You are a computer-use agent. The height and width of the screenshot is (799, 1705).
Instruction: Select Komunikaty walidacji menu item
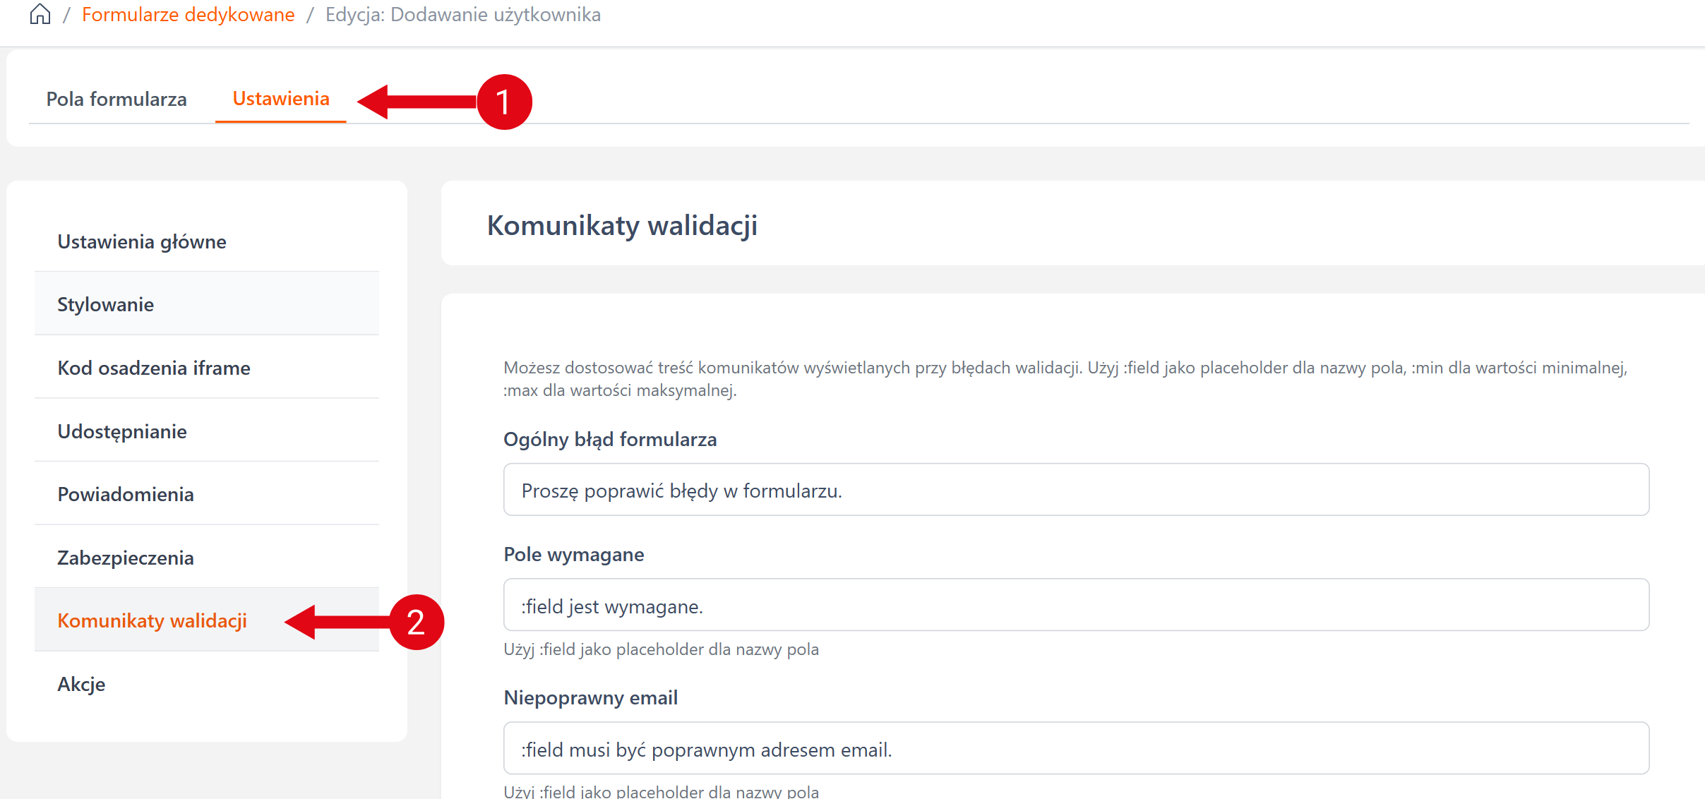click(152, 620)
